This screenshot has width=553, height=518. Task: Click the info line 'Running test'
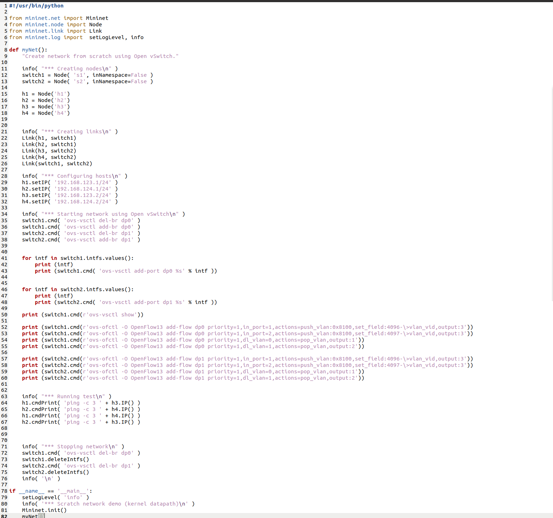[67, 396]
